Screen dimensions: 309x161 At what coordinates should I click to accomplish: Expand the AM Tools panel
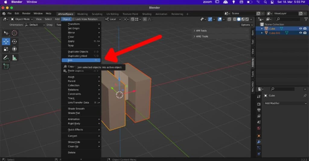[x=201, y=31]
